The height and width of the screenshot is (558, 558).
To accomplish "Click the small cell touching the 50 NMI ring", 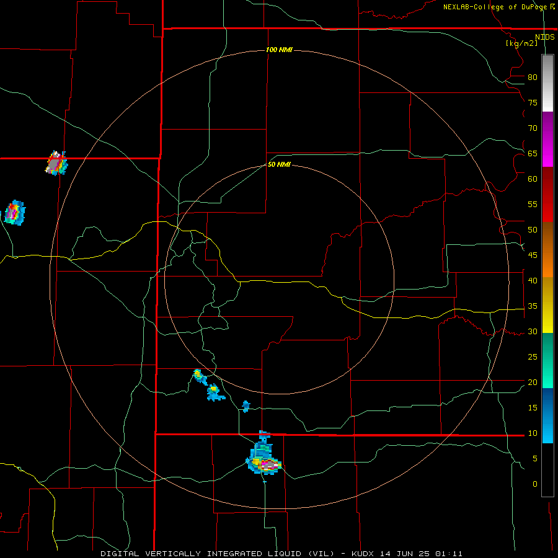I will 200,377.
